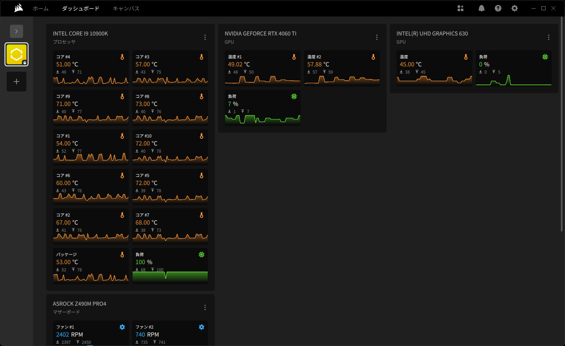565x346 pixels.
Task: Click the CPU load chip icon
Action: tap(201, 255)
